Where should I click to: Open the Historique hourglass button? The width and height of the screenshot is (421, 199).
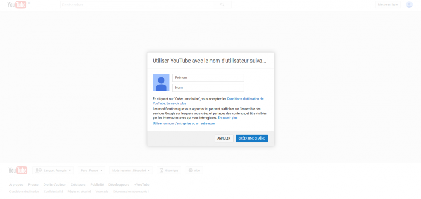[169, 170]
